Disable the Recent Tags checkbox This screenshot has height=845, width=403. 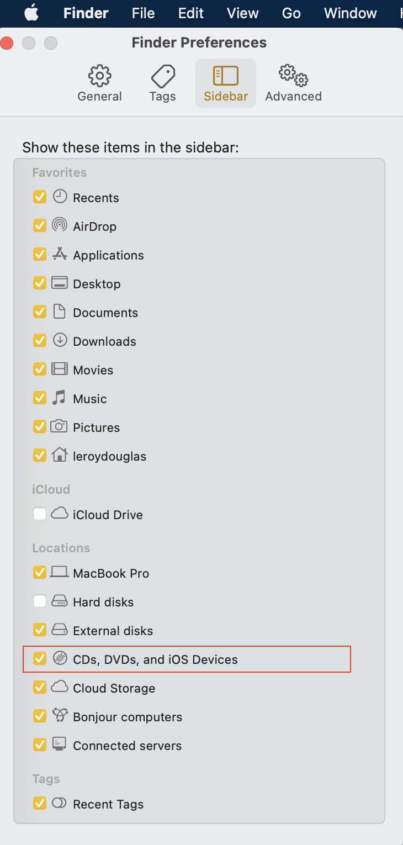tap(40, 804)
